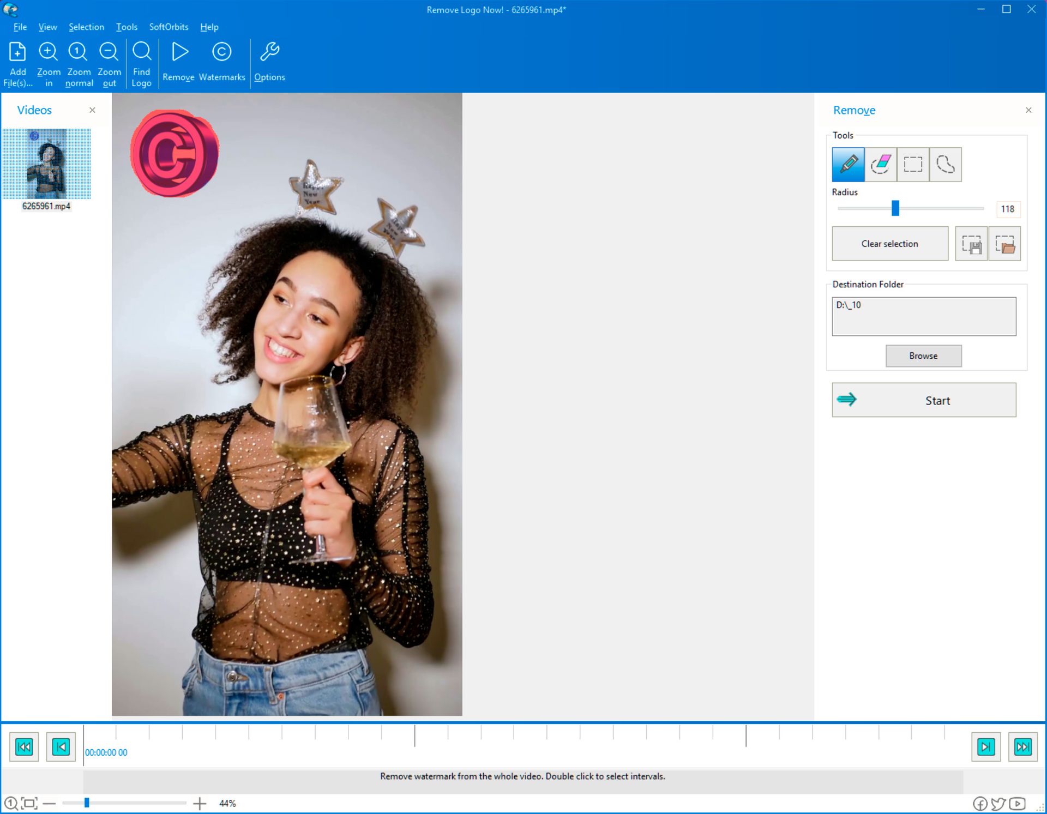Viewport: 1047px width, 814px height.
Task: Open the Selection menu
Action: pos(86,26)
